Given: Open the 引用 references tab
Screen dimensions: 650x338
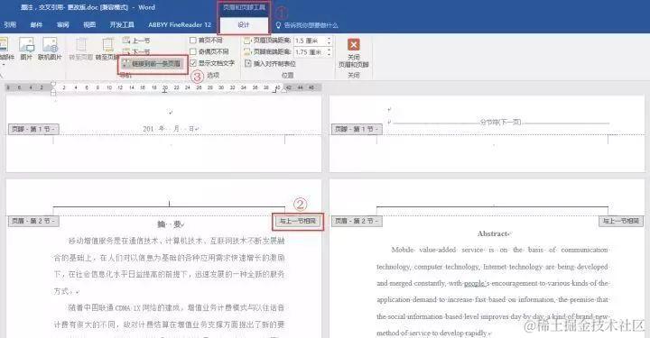Looking at the screenshot, I should tap(10, 25).
